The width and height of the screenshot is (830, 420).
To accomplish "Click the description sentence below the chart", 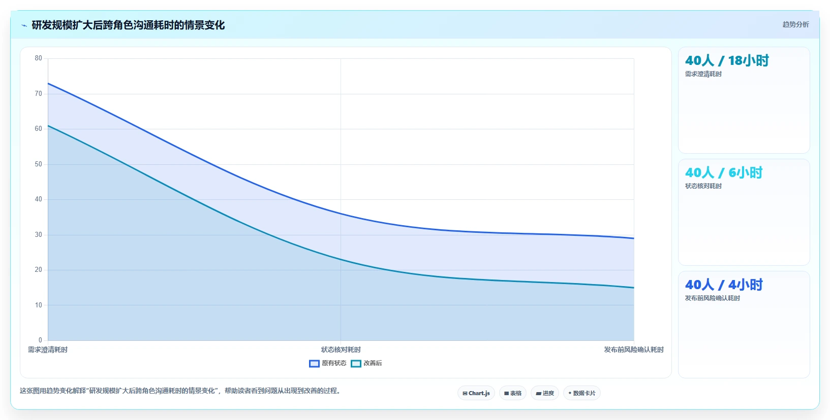I will point(181,391).
